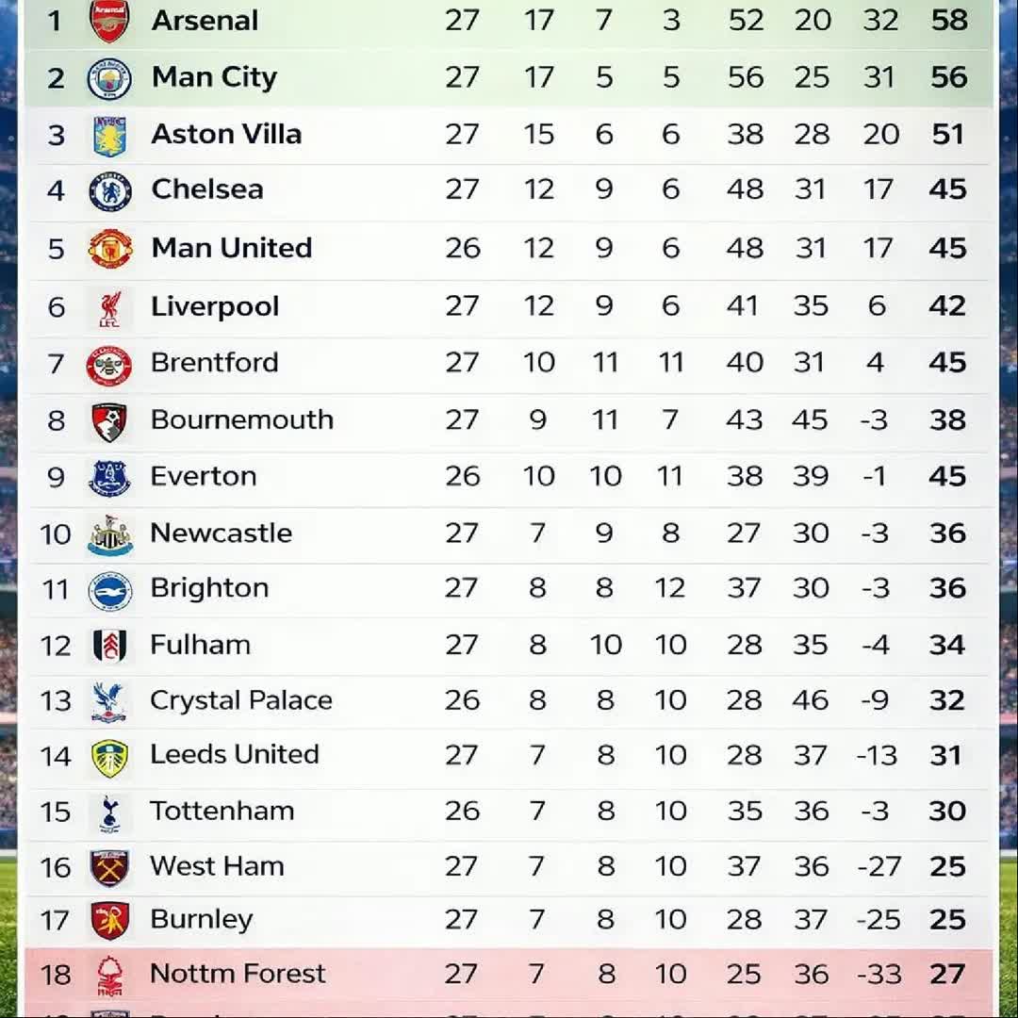Click the Crystal Palace eagle badge
This screenshot has height=1018, width=1018.
pos(108,702)
